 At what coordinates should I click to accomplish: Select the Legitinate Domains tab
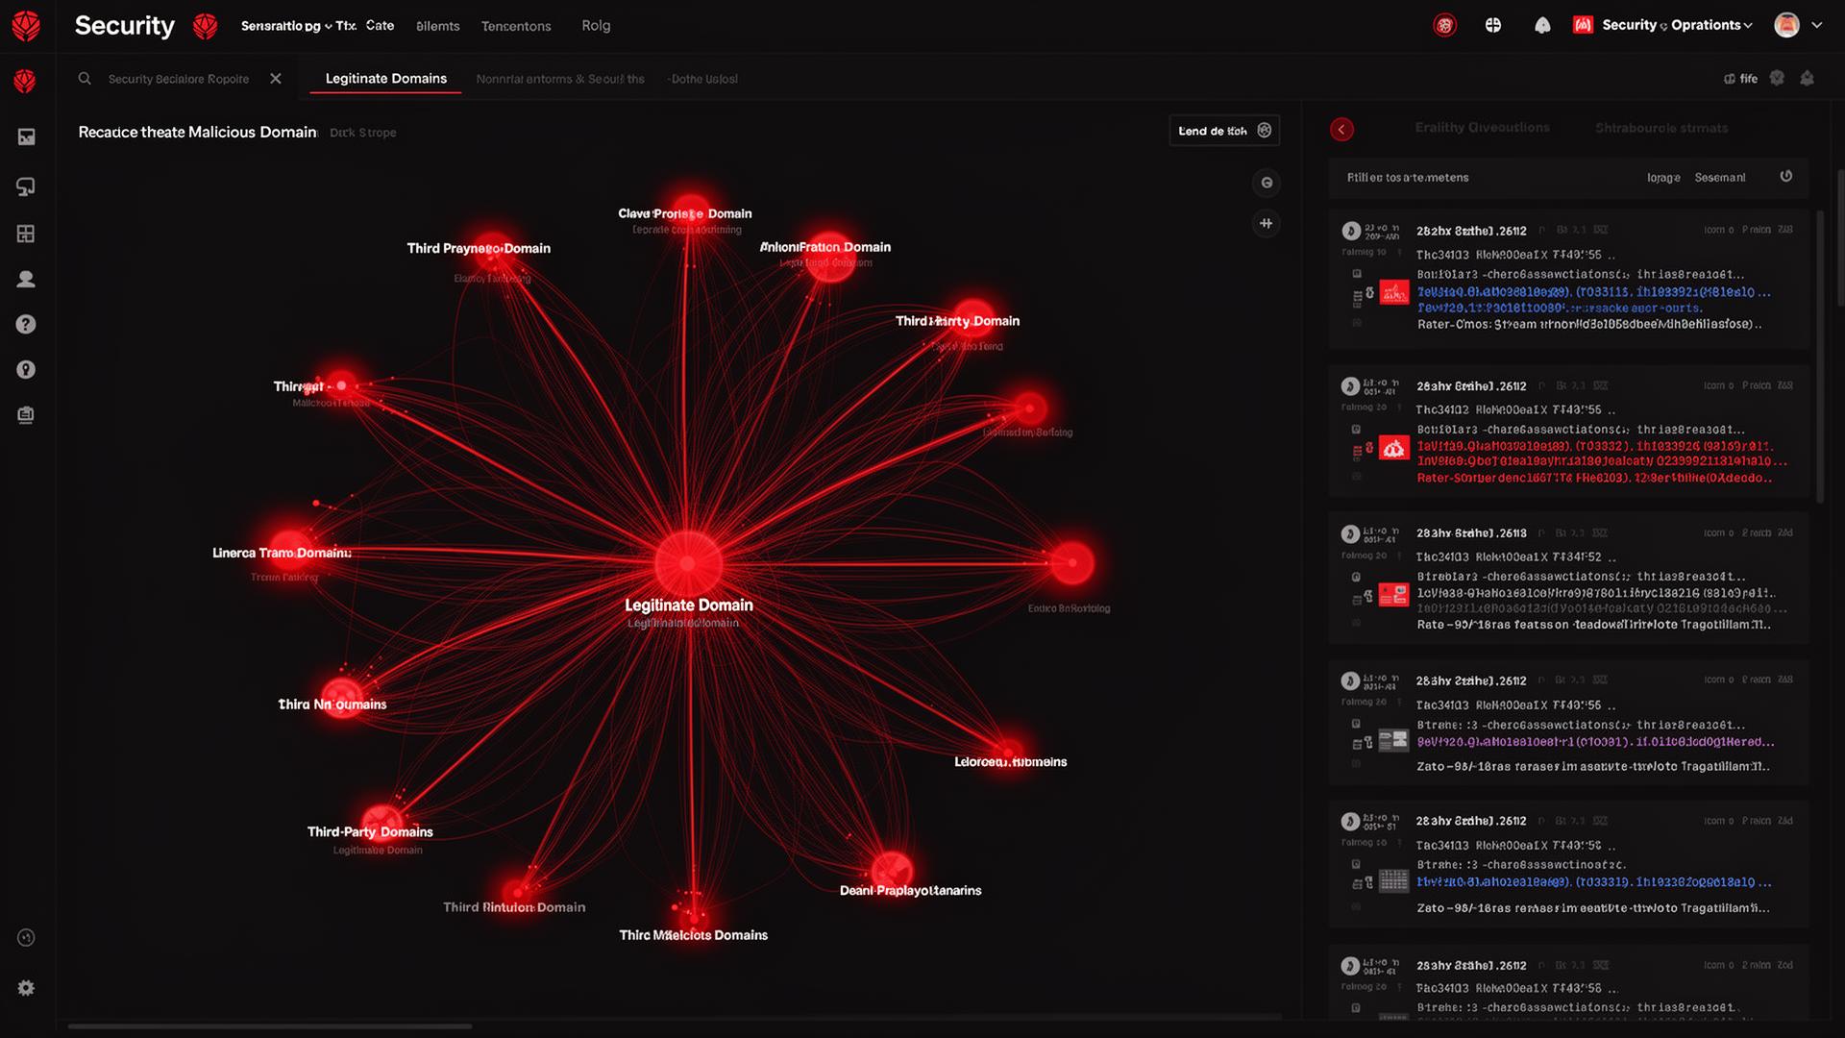(x=386, y=79)
